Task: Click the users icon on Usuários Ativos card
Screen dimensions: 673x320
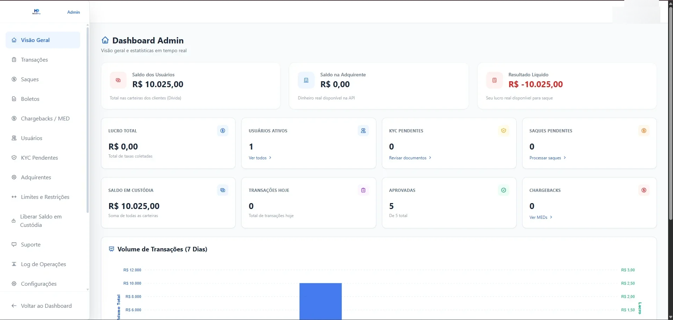Action: coord(363,131)
